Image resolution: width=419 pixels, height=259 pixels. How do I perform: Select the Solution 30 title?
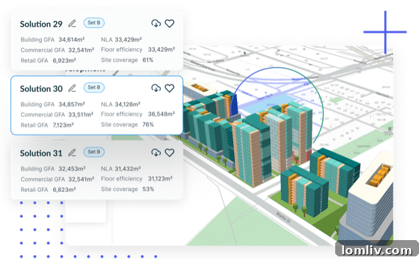[41, 89]
